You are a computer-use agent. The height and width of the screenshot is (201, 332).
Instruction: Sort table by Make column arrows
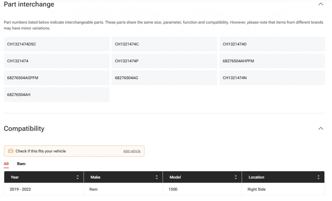tap(156, 177)
